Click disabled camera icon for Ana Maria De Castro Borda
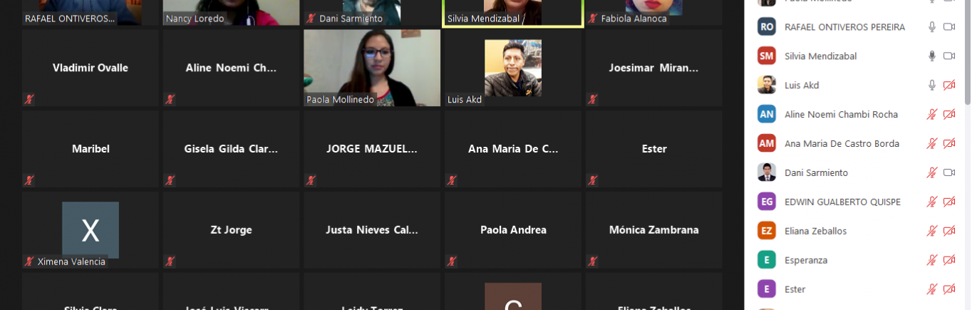972x310 pixels. [949, 144]
